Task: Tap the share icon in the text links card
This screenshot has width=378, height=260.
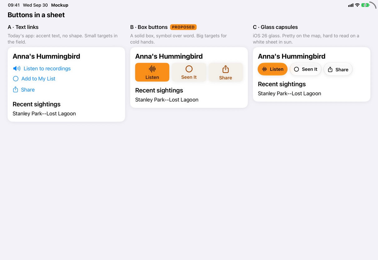Action: 15,89
